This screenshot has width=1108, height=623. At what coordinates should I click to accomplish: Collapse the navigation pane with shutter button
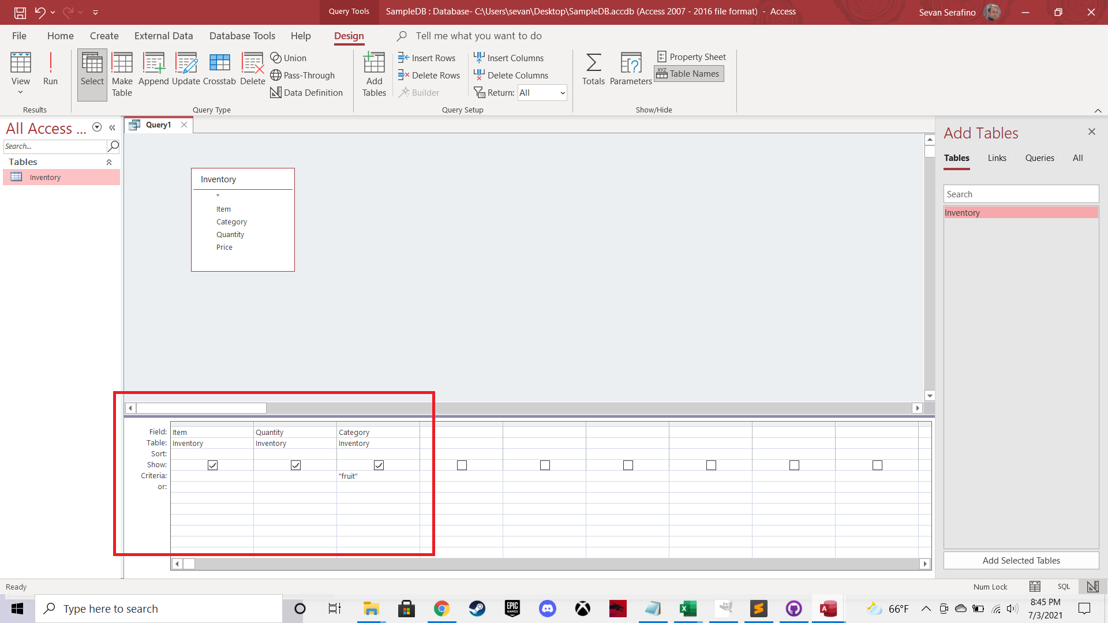click(x=112, y=127)
